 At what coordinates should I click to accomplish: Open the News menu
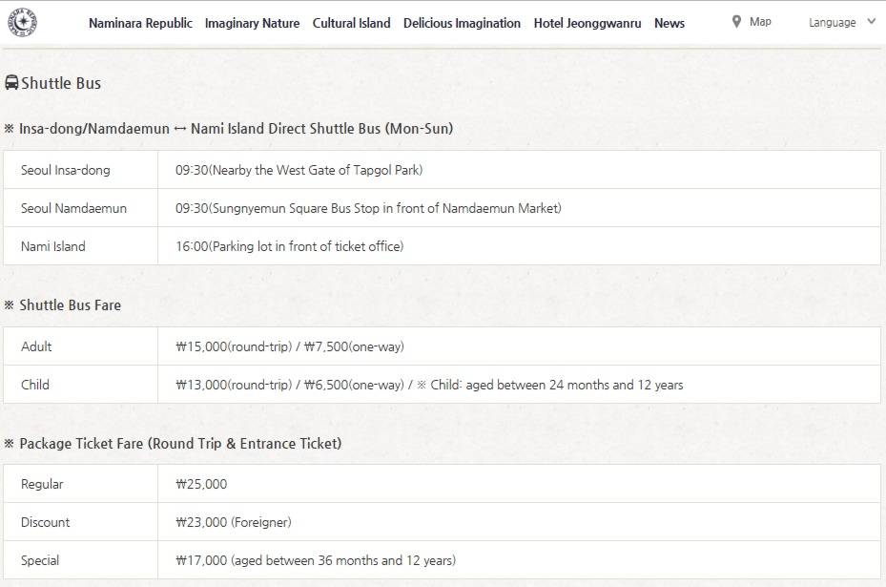coord(669,23)
